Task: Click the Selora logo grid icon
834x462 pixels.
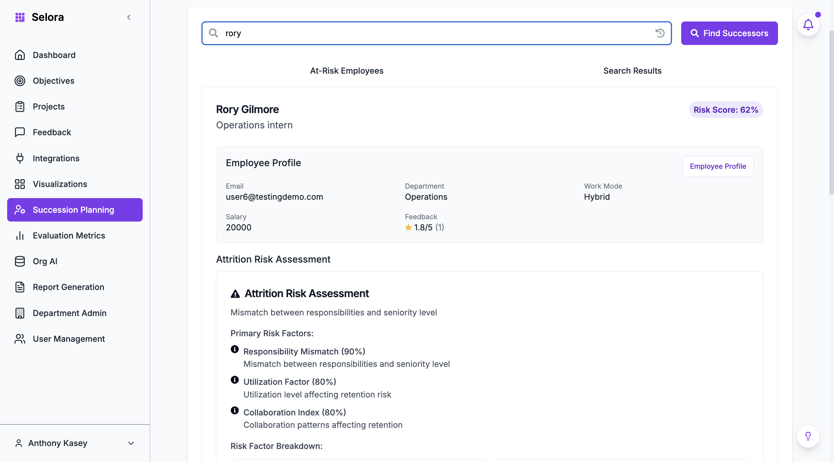Action: (x=20, y=17)
